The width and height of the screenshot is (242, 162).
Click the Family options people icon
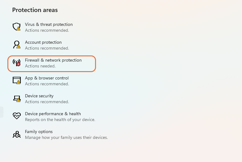(x=16, y=134)
